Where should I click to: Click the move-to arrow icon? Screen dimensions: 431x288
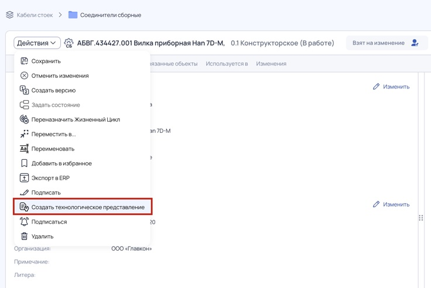point(24,134)
